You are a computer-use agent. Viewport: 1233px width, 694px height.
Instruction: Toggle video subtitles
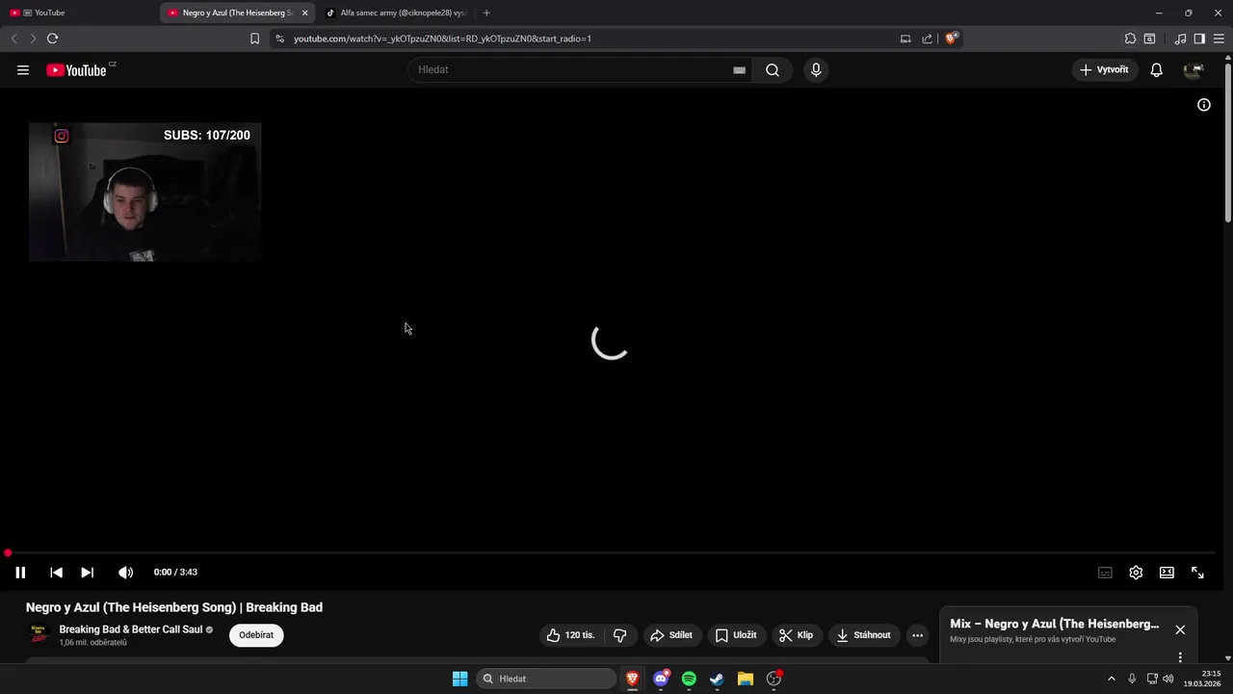pos(1105,573)
